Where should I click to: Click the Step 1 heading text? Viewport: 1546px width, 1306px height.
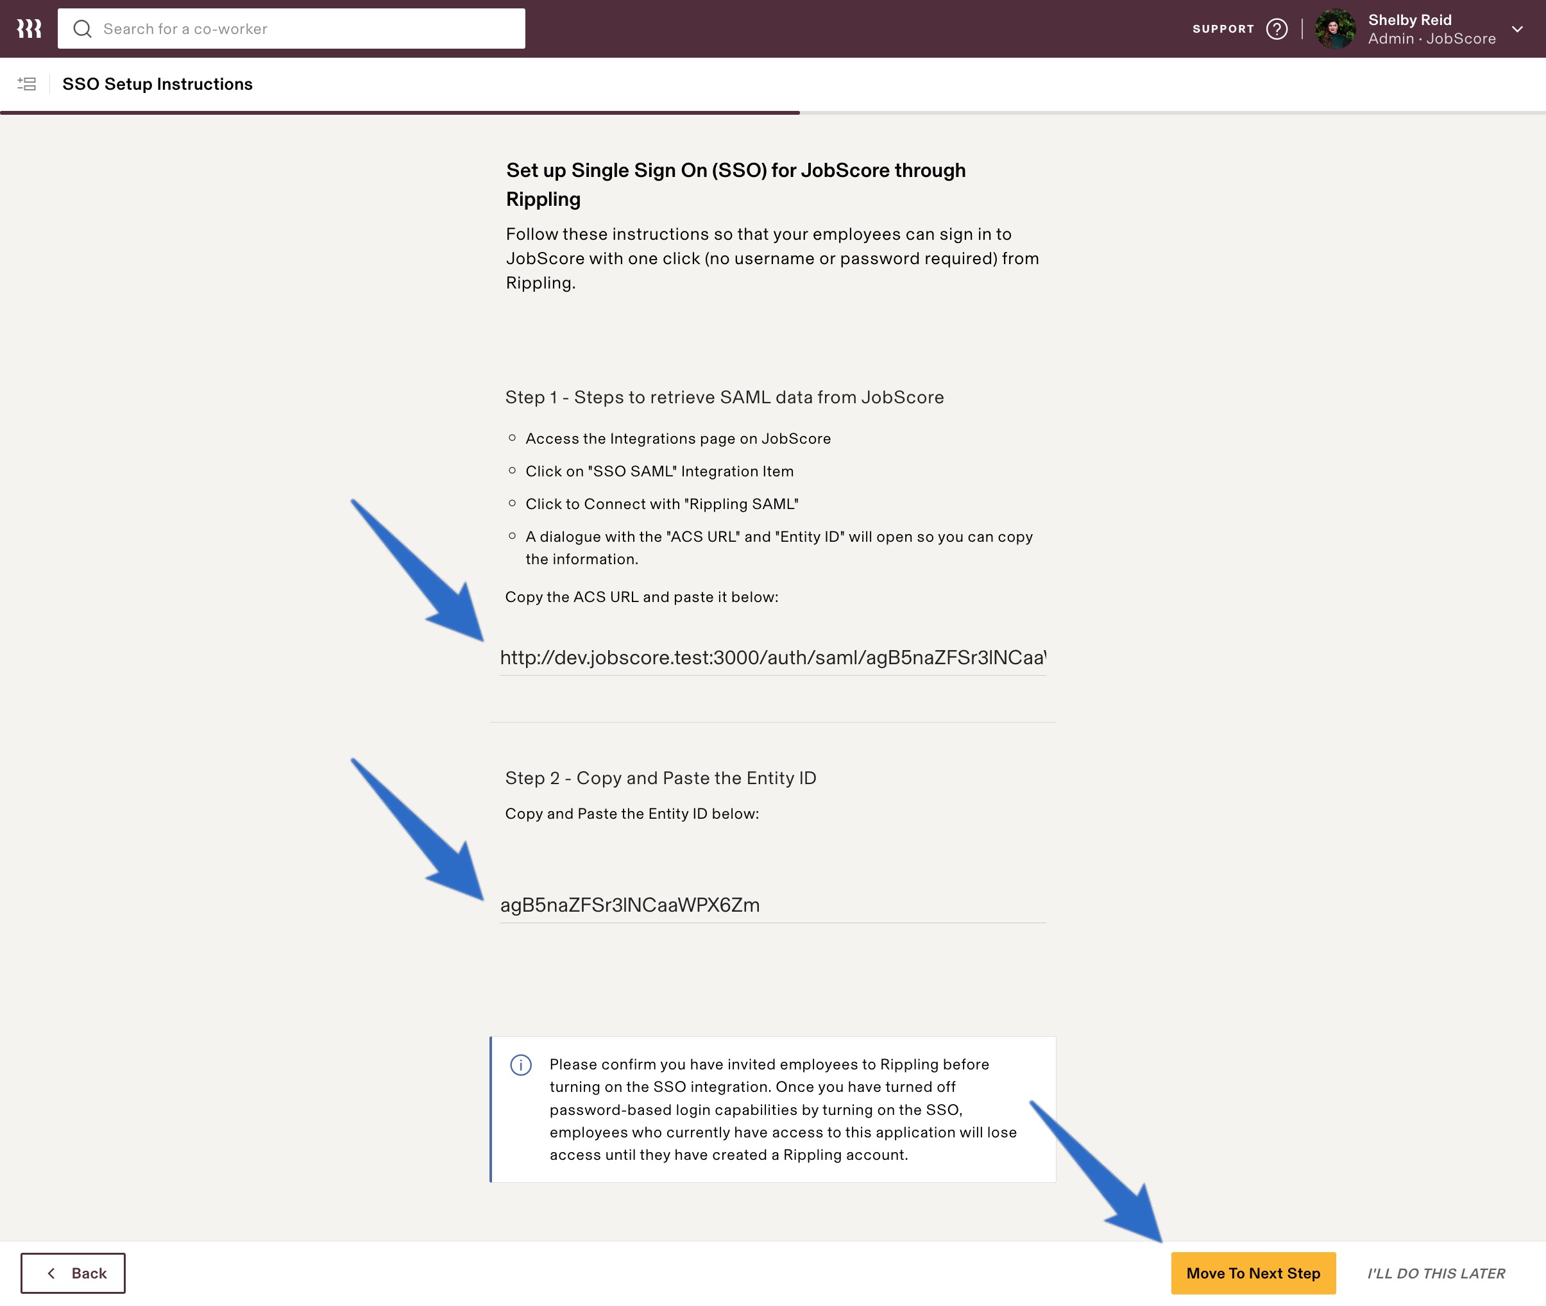point(724,397)
